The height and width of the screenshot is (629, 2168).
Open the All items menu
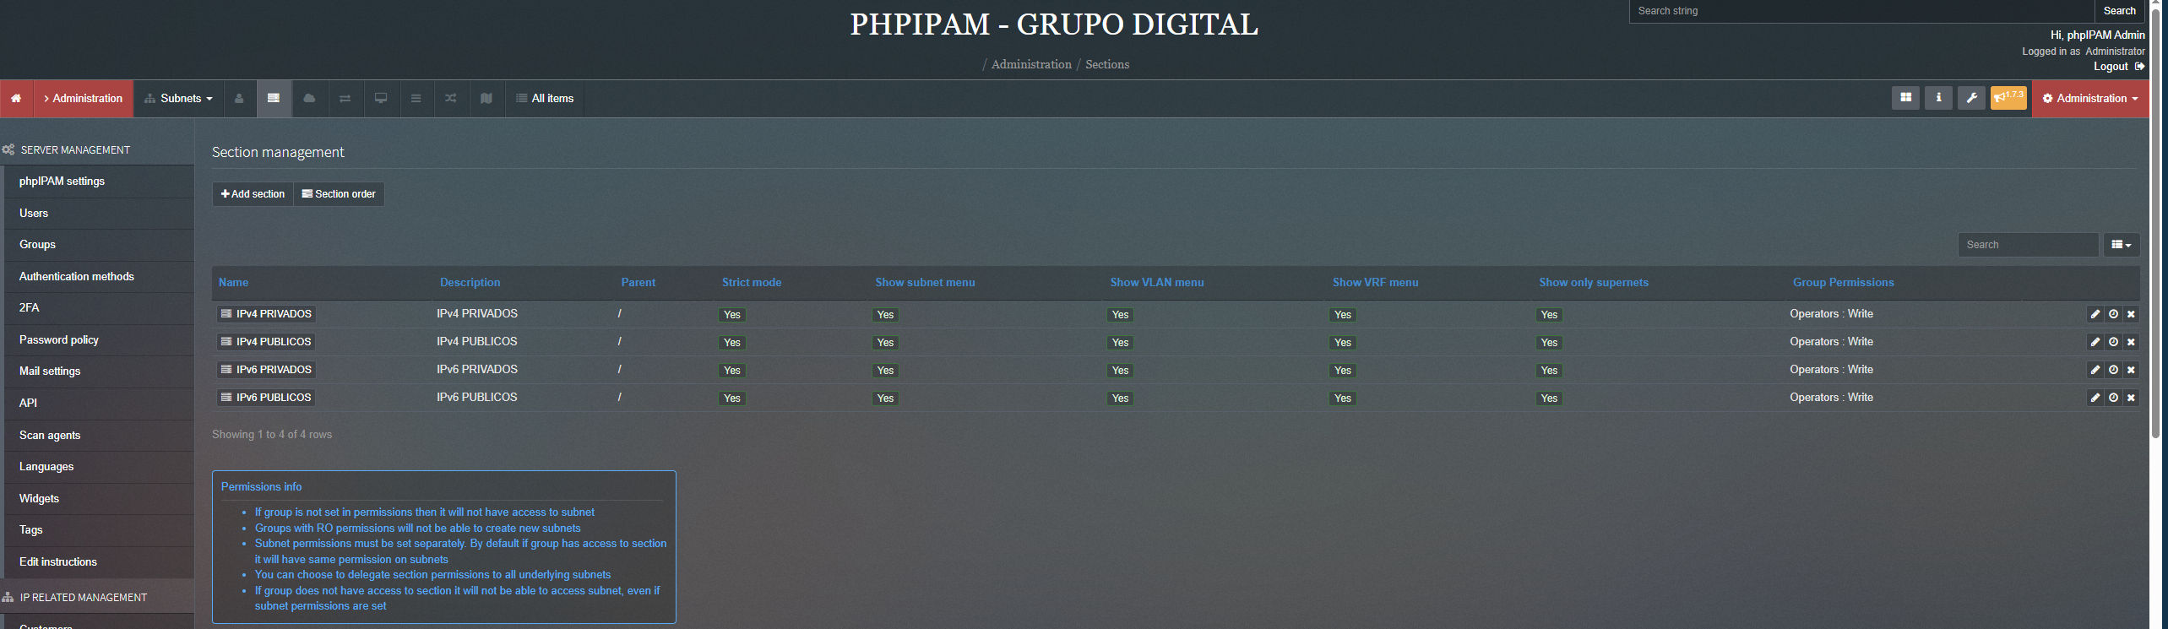(x=545, y=99)
